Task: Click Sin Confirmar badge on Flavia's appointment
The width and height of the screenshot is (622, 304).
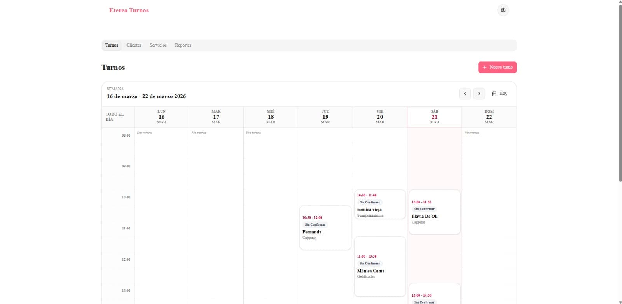Action: click(424, 209)
